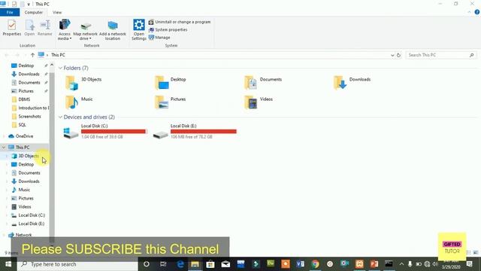The height and width of the screenshot is (271, 481).
Task: Open the File Explorer help icon
Action: pos(476,12)
